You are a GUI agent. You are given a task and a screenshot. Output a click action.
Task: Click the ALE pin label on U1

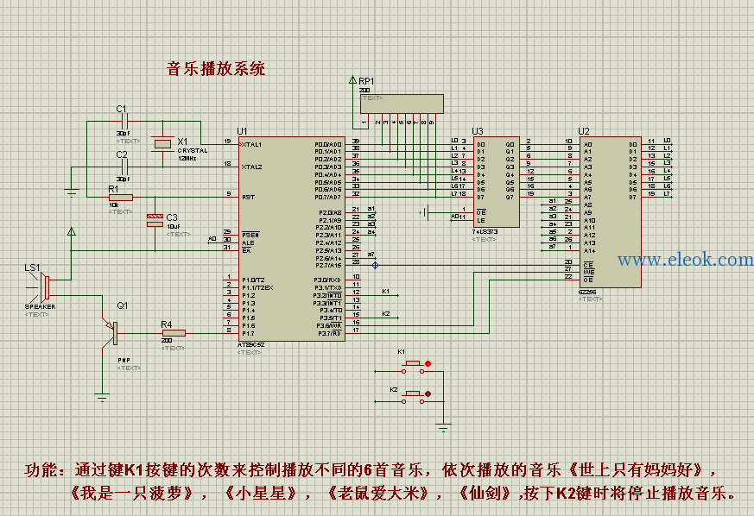248,242
